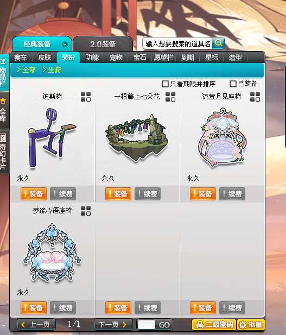Select the 流萤月见座椅 item image
286x335 pixels.
[x=222, y=137]
